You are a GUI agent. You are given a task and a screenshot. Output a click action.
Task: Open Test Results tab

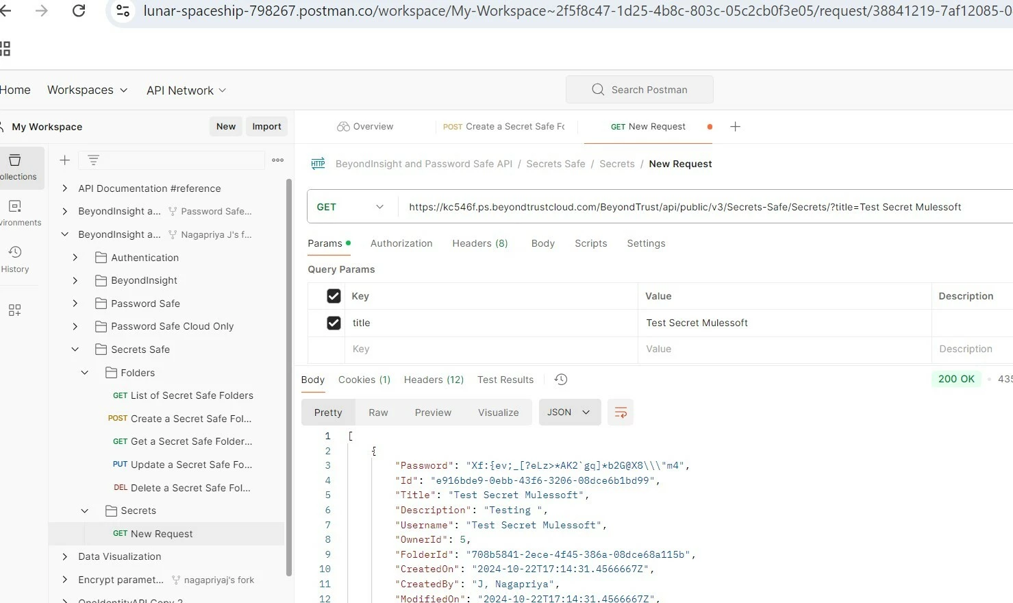pyautogui.click(x=505, y=380)
